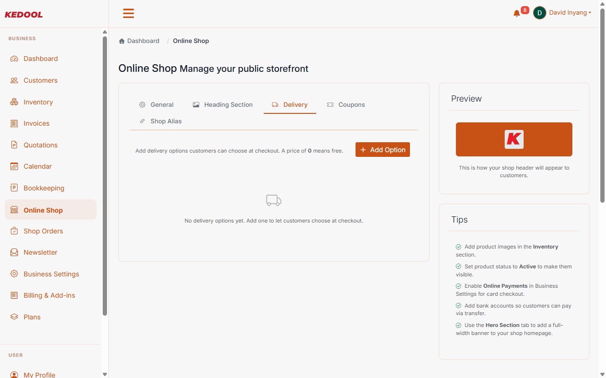Click the Tips panel heading
Viewport: 606px width, 378px height.
point(459,220)
